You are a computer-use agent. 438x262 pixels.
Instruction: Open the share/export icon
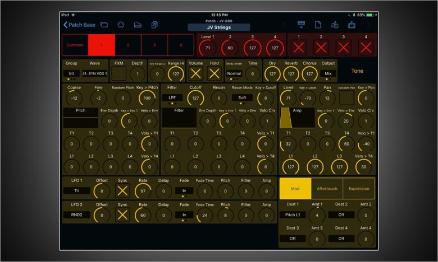point(352,25)
